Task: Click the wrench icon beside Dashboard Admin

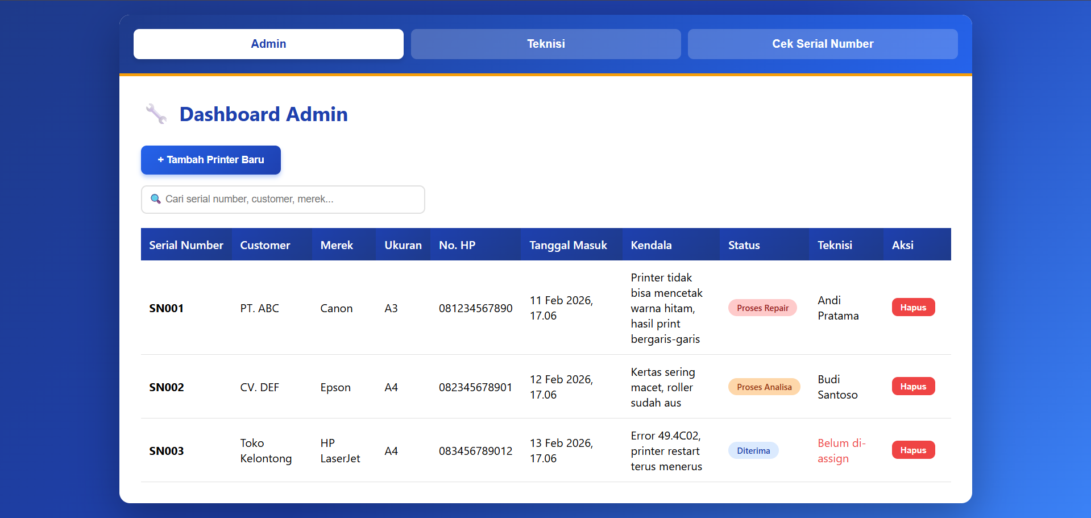Action: pos(155,114)
